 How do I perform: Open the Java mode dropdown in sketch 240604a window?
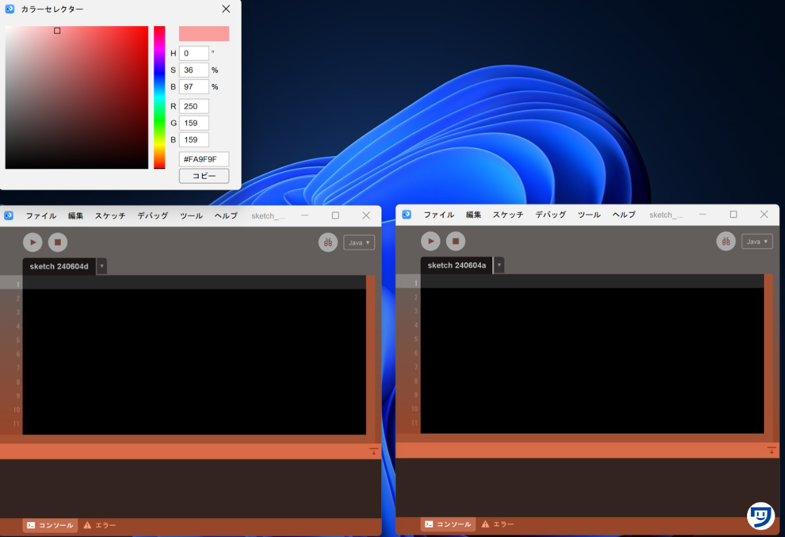[x=757, y=241]
